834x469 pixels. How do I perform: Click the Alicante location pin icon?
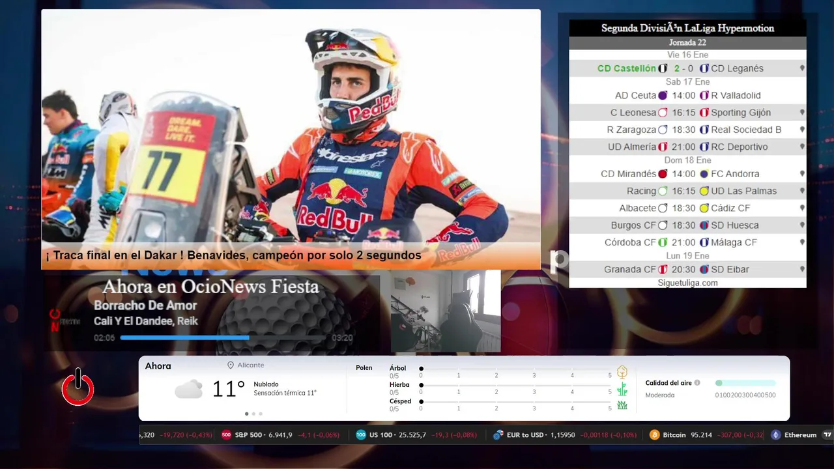(231, 365)
